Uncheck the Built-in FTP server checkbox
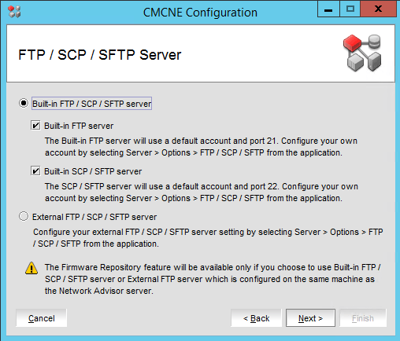The height and width of the screenshot is (341, 400). coord(35,126)
